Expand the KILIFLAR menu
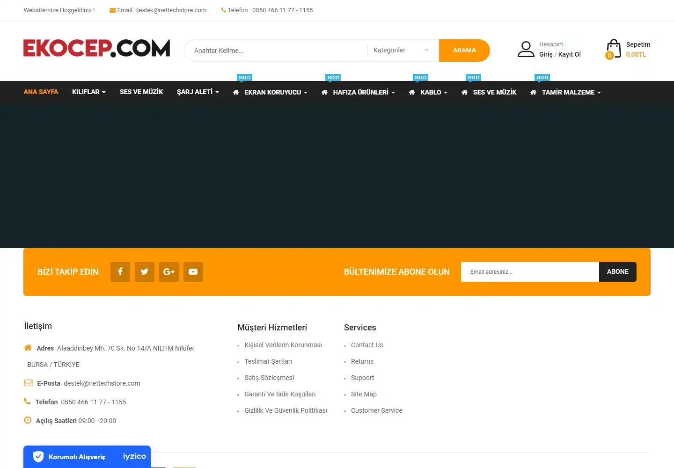The image size is (674, 468). 89,92
